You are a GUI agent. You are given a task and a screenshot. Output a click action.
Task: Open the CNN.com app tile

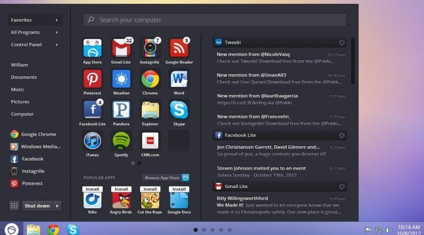click(x=150, y=141)
